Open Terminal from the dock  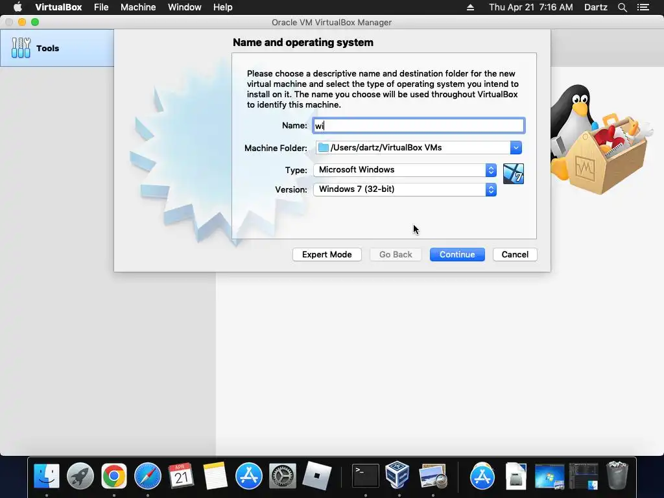point(366,476)
